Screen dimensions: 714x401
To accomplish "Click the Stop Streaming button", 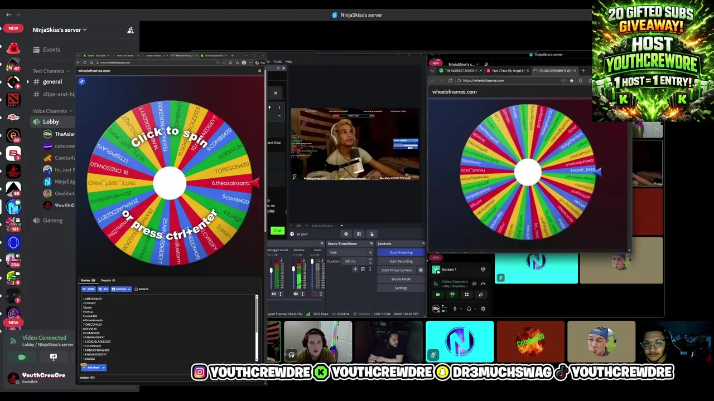I will (401, 252).
